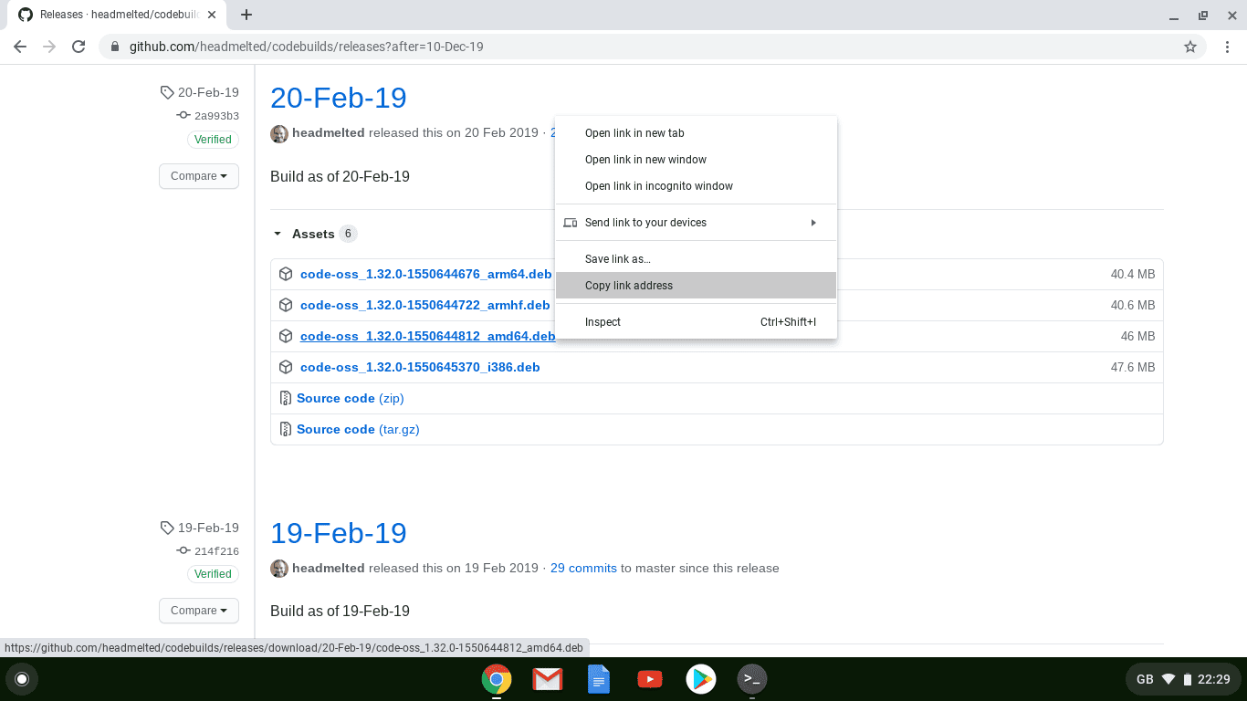Download Source code (zip)
The width and height of the screenshot is (1247, 701).
(351, 398)
